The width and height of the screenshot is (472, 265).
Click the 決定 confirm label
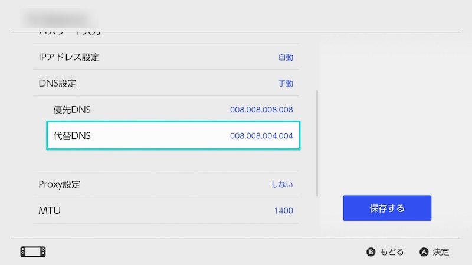[441, 252]
